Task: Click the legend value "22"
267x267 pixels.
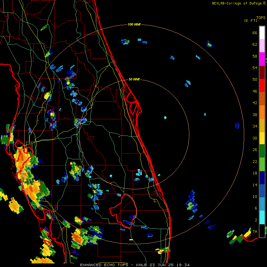Action: (x=255, y=161)
